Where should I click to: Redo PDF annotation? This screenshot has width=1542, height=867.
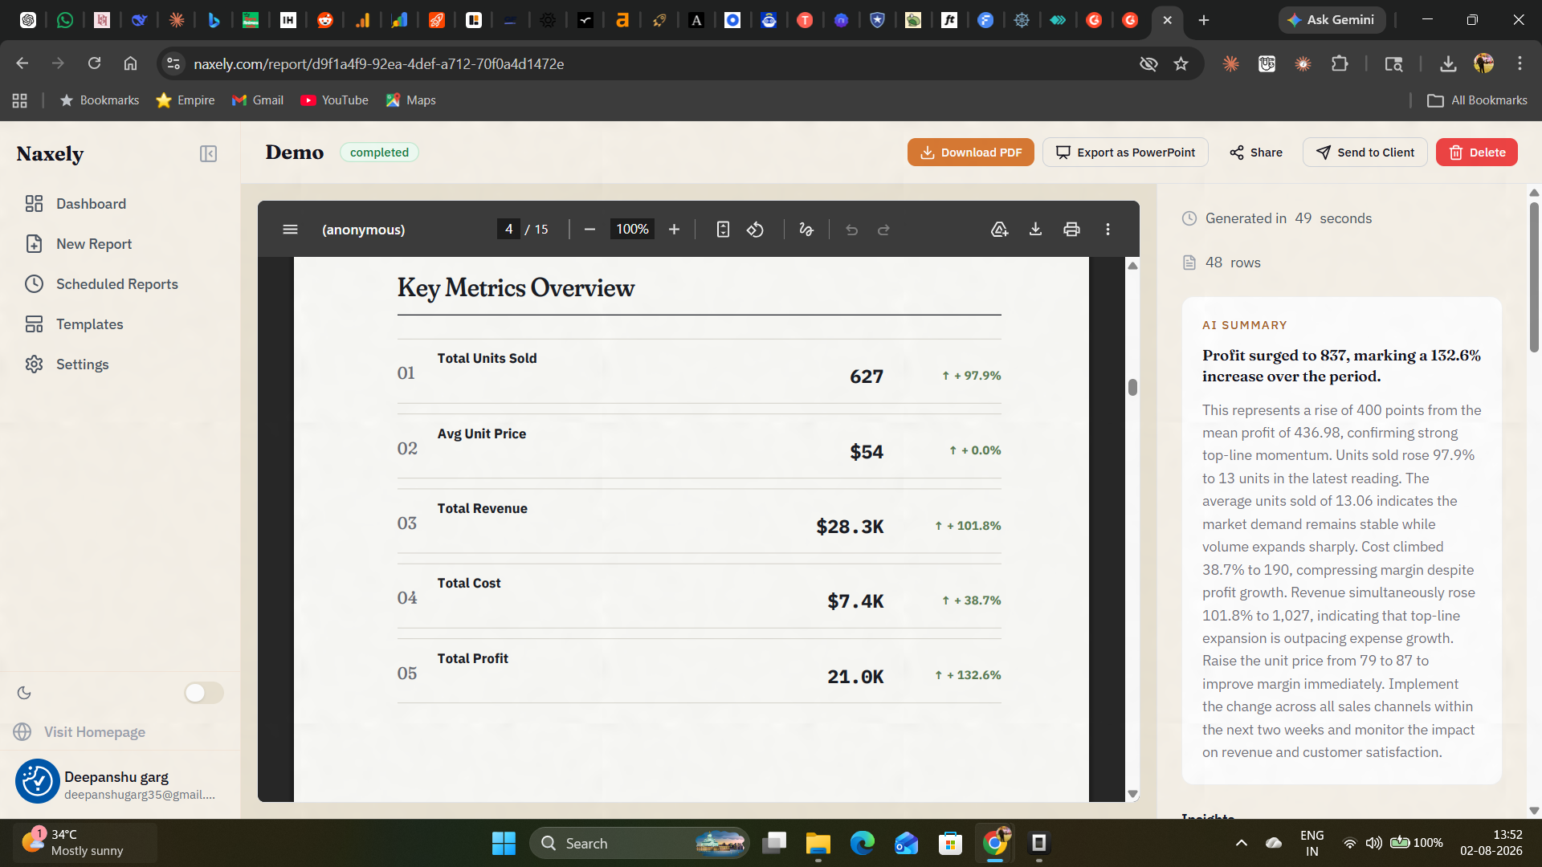(883, 230)
